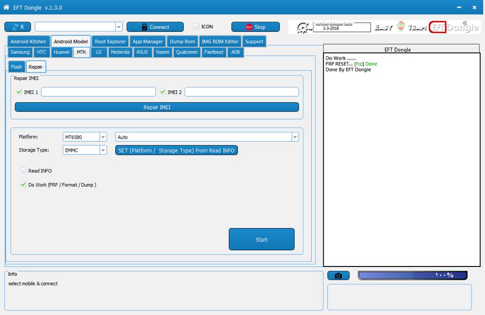Select the Samsung brand tab
The width and height of the screenshot is (485, 315).
click(x=20, y=52)
